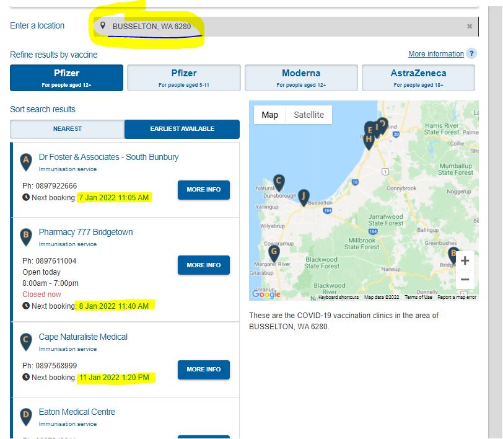Image resolution: width=503 pixels, height=439 pixels.
Task: Click map marker G near Margaret River
Action: tap(274, 253)
